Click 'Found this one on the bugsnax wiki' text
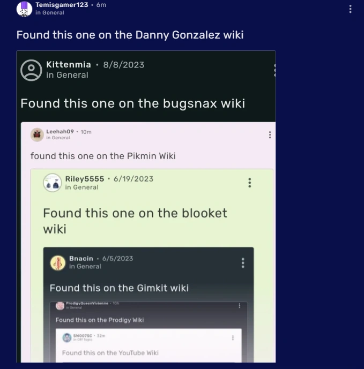 point(133,103)
